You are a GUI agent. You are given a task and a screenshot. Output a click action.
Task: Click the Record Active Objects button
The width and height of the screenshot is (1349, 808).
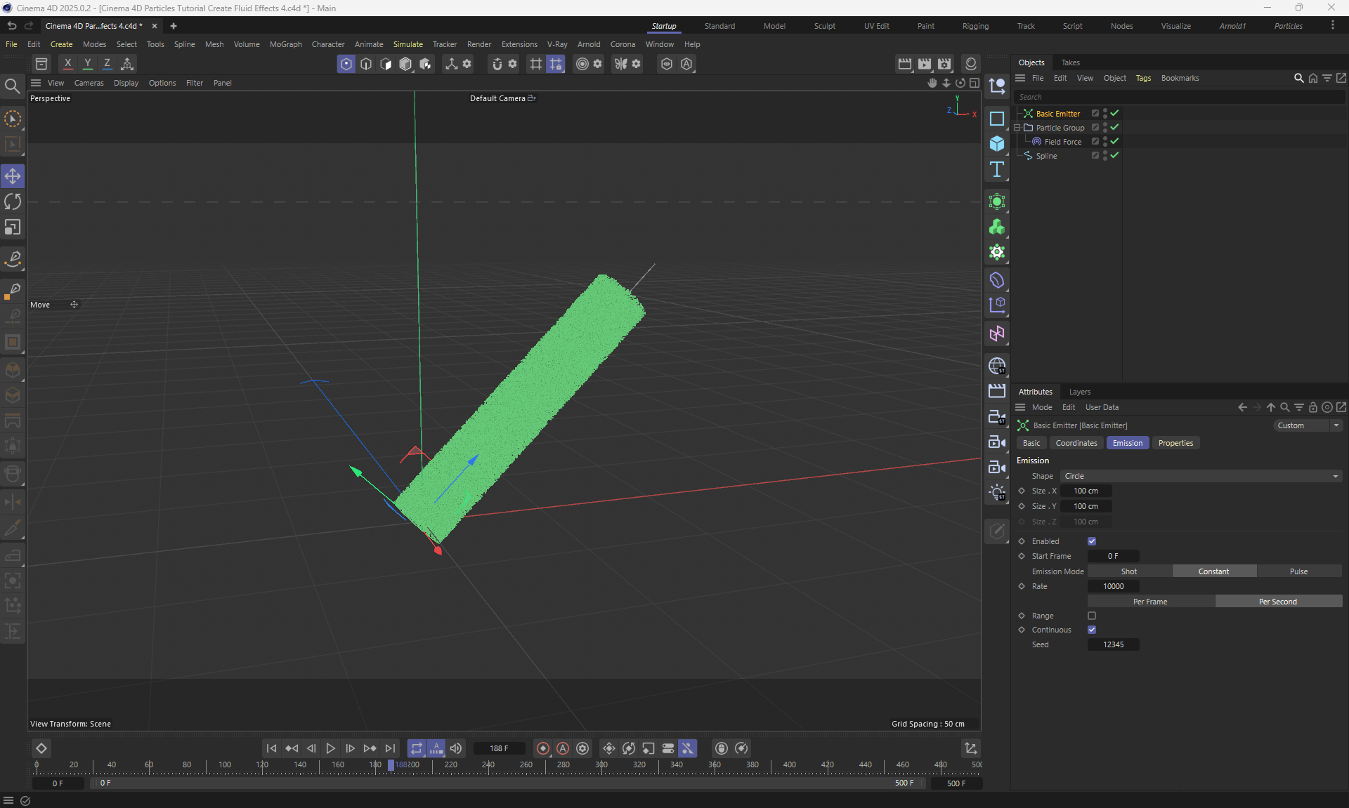[x=542, y=748]
